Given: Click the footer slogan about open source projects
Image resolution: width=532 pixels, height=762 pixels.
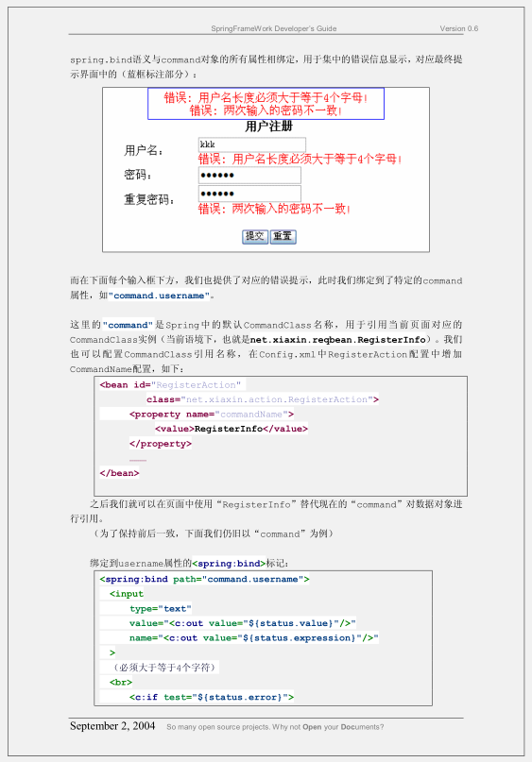Looking at the screenshot, I should coord(275,727).
